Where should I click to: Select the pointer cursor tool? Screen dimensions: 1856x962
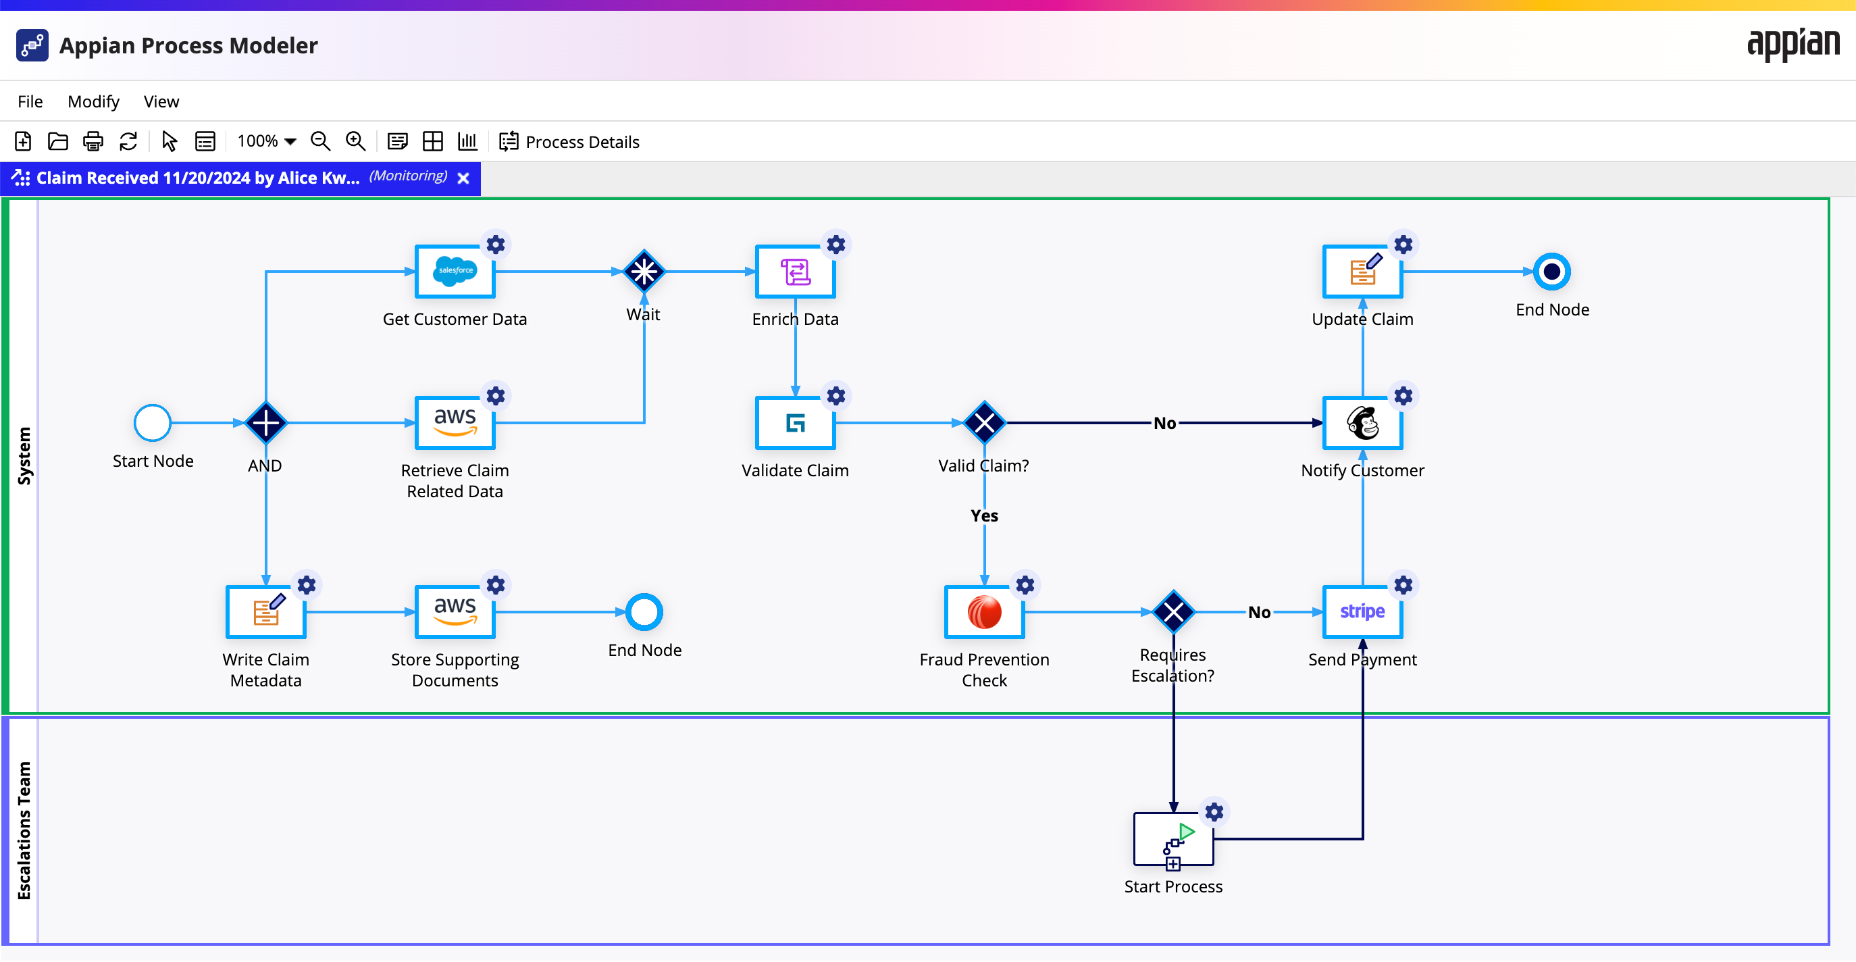click(170, 141)
